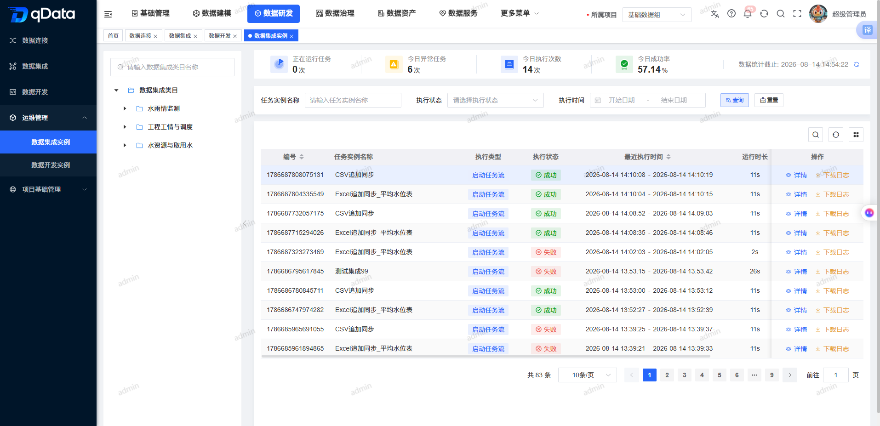Click the 前往 page number input
This screenshot has height=426, width=880.
click(835, 375)
